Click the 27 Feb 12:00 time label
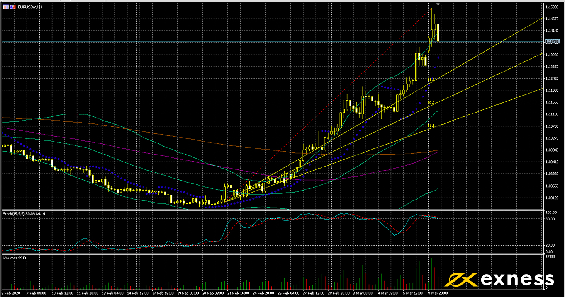This screenshot has height=297, width=565. (314, 293)
